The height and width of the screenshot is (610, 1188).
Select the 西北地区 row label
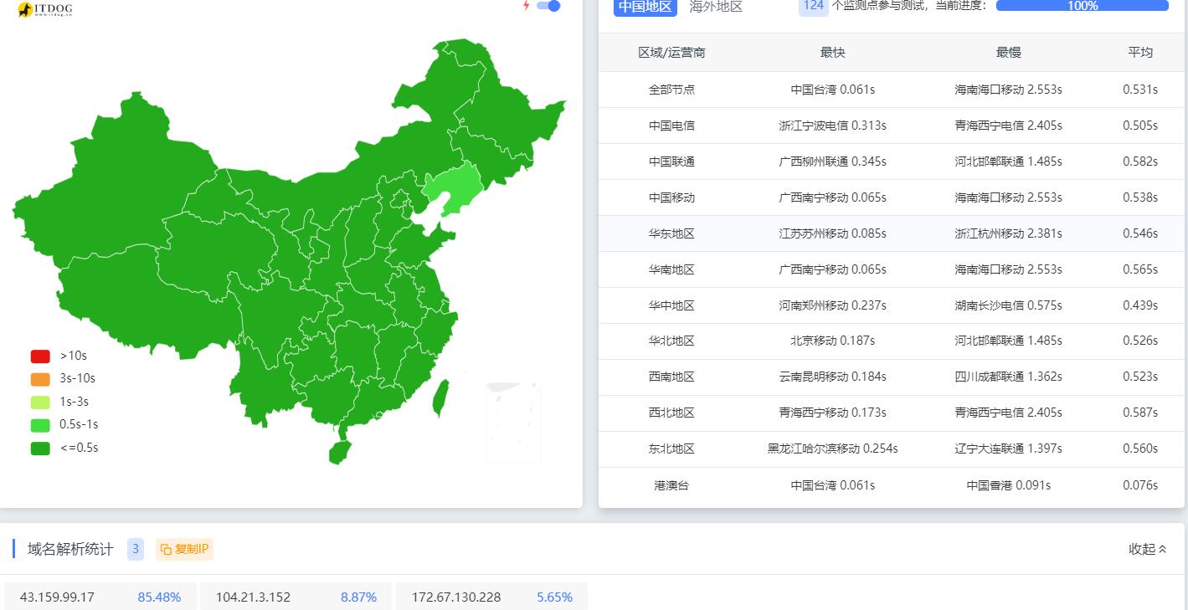671,413
